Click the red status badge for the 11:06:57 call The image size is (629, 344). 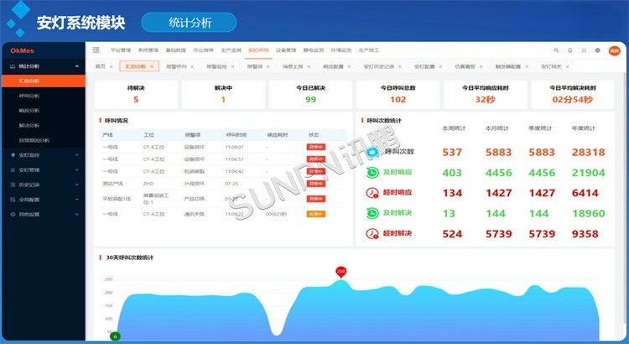coord(316,159)
